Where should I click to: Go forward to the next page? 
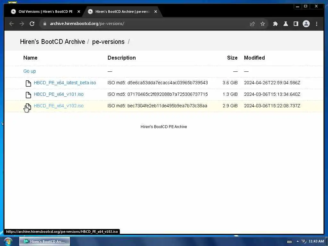click(22, 24)
